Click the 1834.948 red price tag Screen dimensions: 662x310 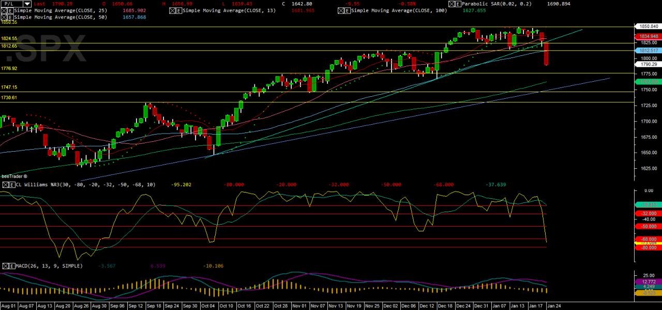tap(649, 36)
